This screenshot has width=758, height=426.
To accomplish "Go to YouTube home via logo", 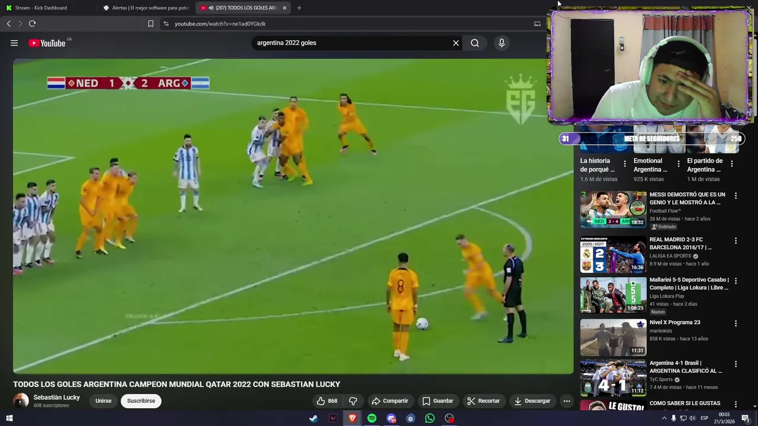I will [x=47, y=43].
